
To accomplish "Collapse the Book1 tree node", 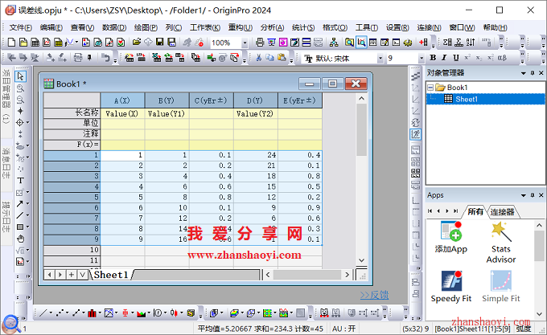I will click(x=430, y=88).
